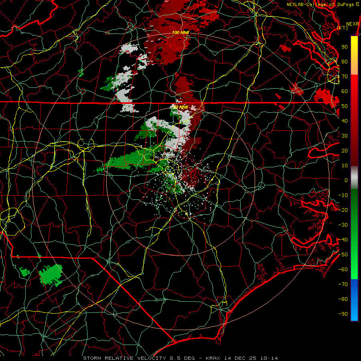
Task: Select the -70 value on the velocity scale
Action: [343, 284]
